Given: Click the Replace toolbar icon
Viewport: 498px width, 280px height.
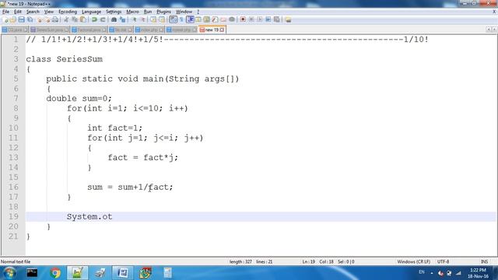Looking at the screenshot, I should tap(122, 19).
